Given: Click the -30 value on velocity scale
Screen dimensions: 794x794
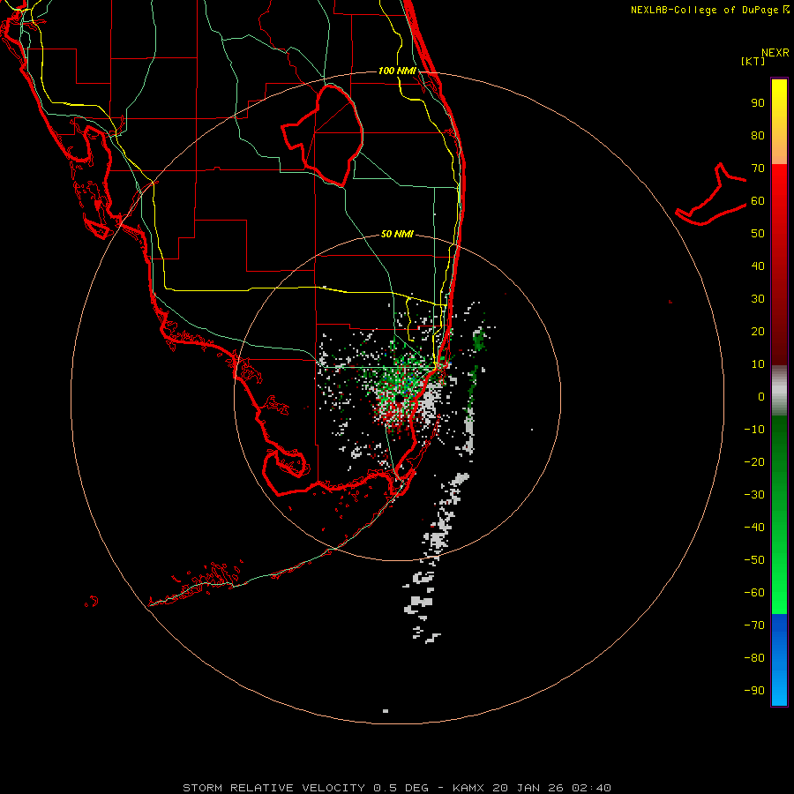Looking at the screenshot, I should [754, 495].
